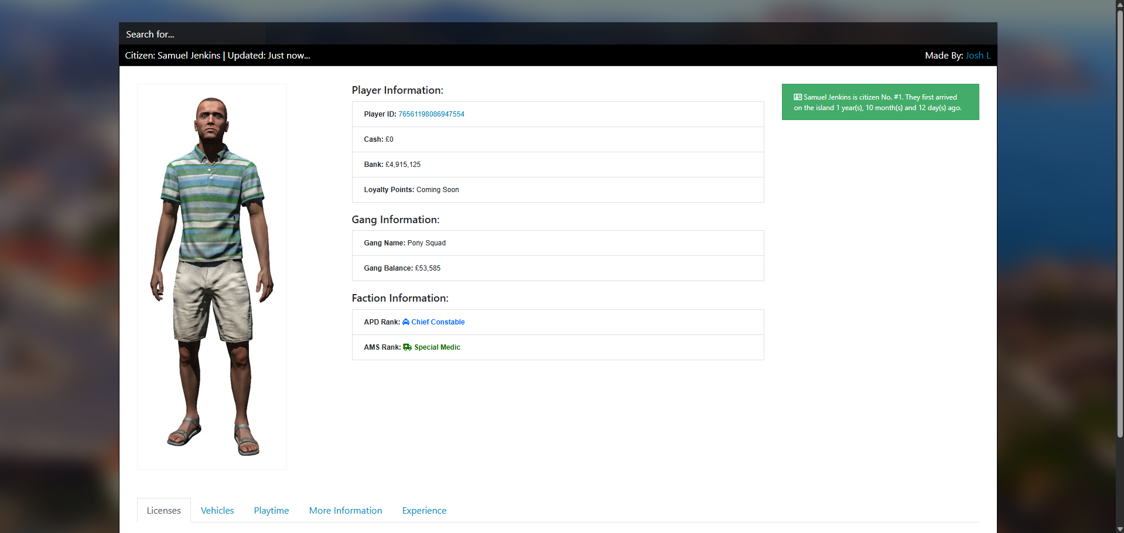Image resolution: width=1124 pixels, height=533 pixels.
Task: Switch to the Vehicles tab
Action: [217, 510]
